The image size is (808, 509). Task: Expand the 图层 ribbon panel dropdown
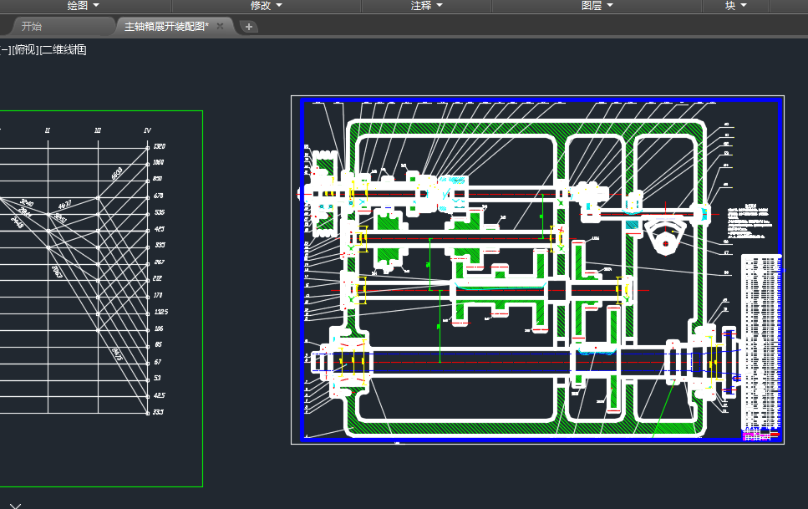click(x=597, y=5)
